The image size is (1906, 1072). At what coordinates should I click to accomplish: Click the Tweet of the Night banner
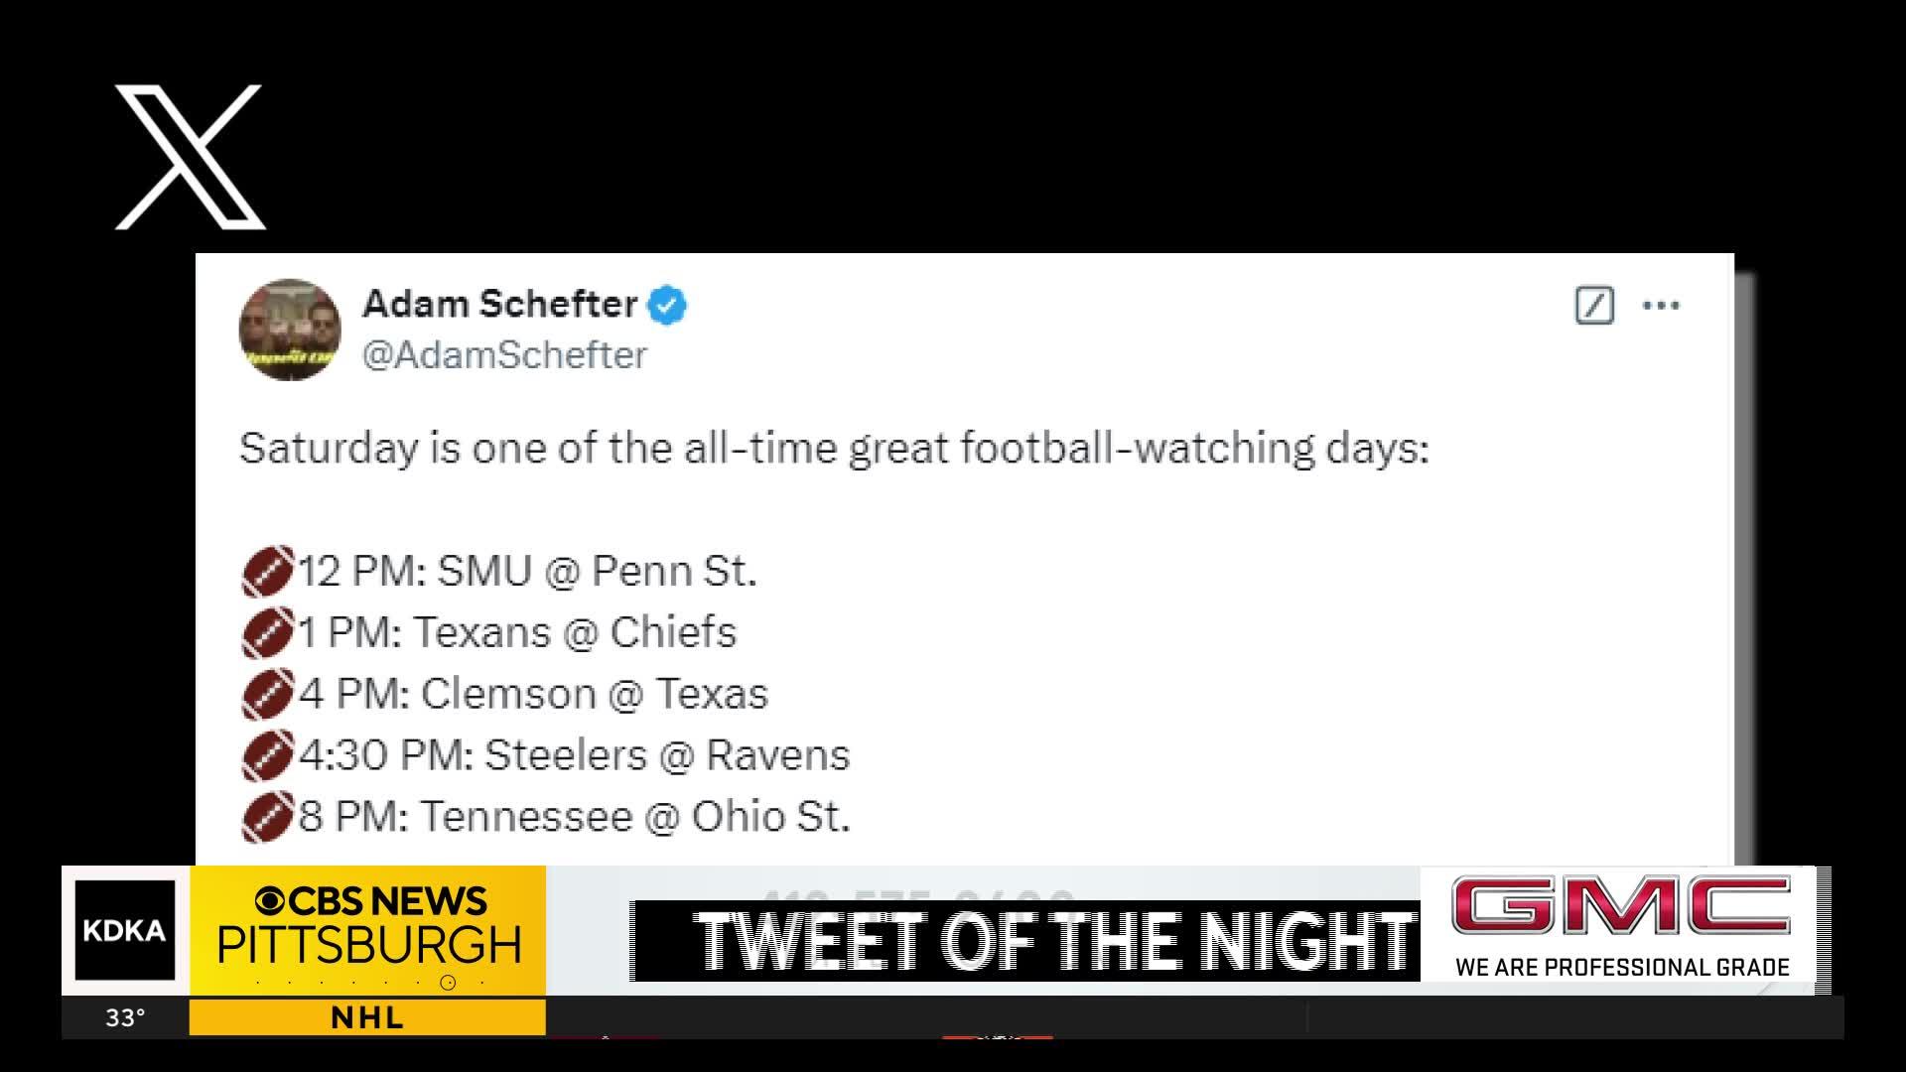(1025, 941)
